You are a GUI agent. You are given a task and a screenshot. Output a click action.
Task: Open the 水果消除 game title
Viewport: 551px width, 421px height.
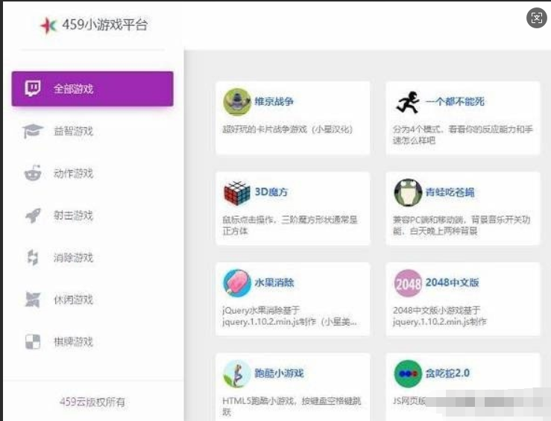pos(274,282)
